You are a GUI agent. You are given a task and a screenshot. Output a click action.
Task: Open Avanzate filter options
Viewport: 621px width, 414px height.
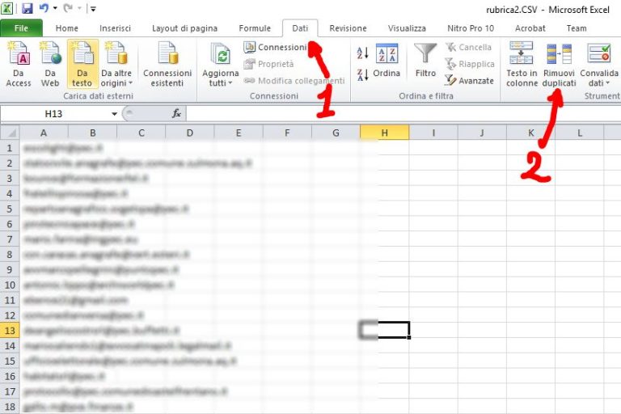[x=469, y=80]
